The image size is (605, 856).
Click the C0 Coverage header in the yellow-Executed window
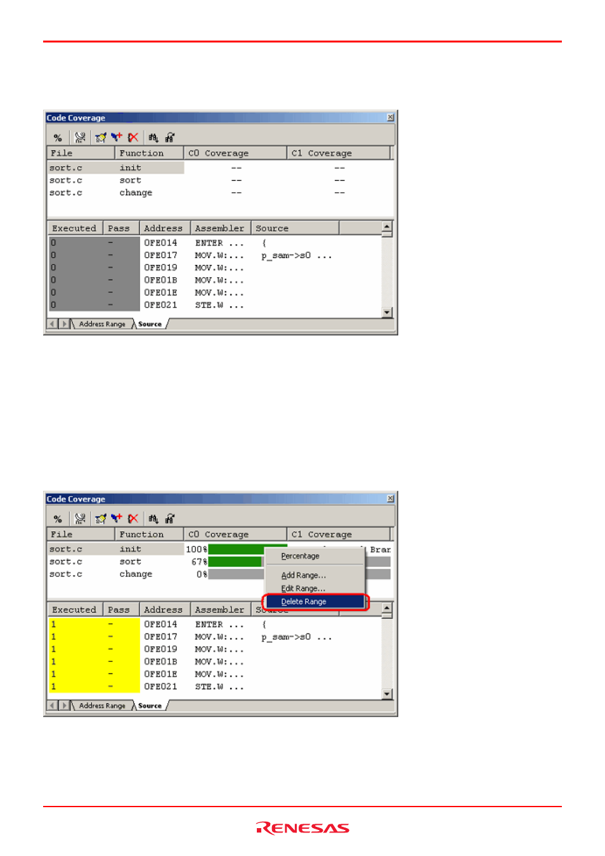[235, 535]
